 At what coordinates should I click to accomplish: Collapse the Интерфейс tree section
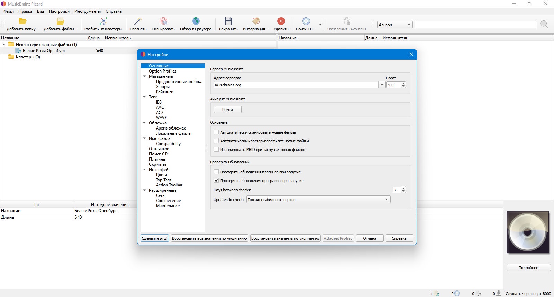click(x=144, y=170)
